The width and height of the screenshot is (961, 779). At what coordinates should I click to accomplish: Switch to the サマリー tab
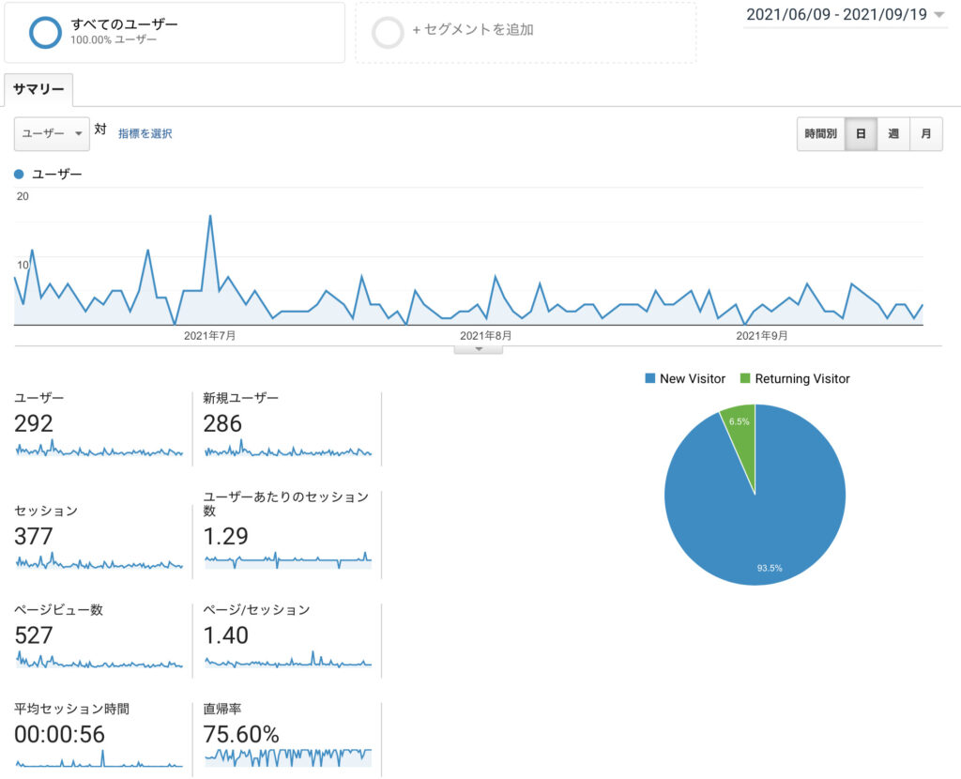point(38,89)
